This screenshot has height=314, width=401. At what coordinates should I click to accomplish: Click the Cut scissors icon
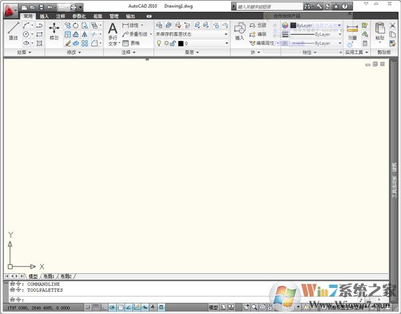point(392,25)
